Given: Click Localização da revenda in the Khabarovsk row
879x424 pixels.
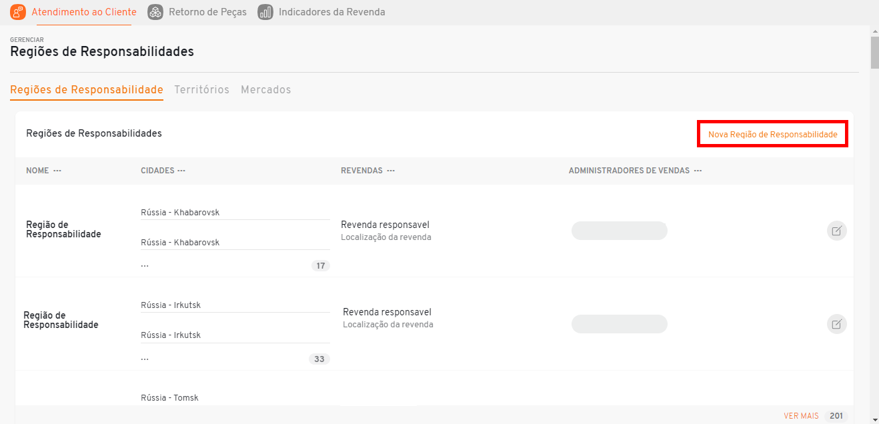Looking at the screenshot, I should [386, 237].
